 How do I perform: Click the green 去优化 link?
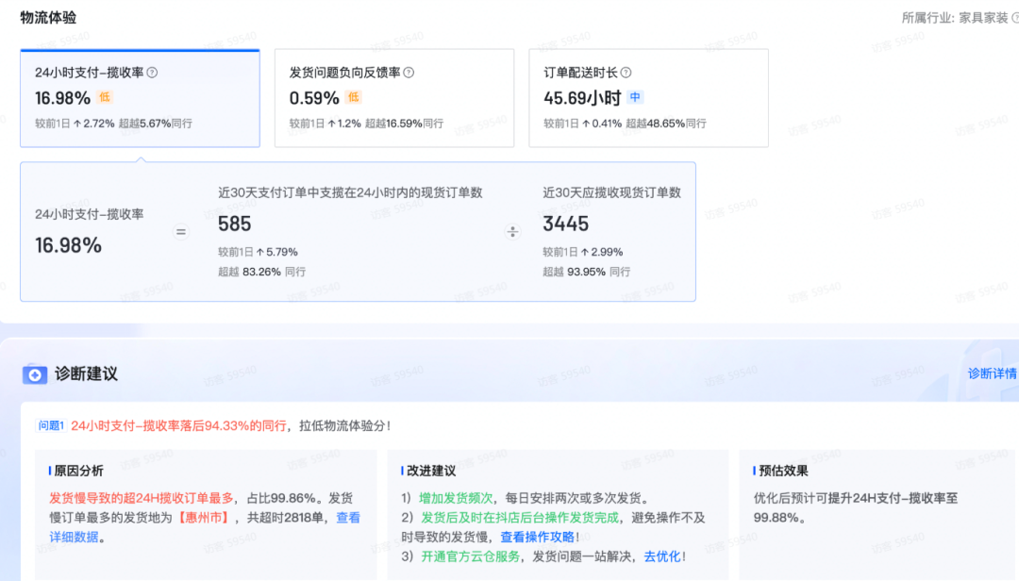tap(663, 556)
